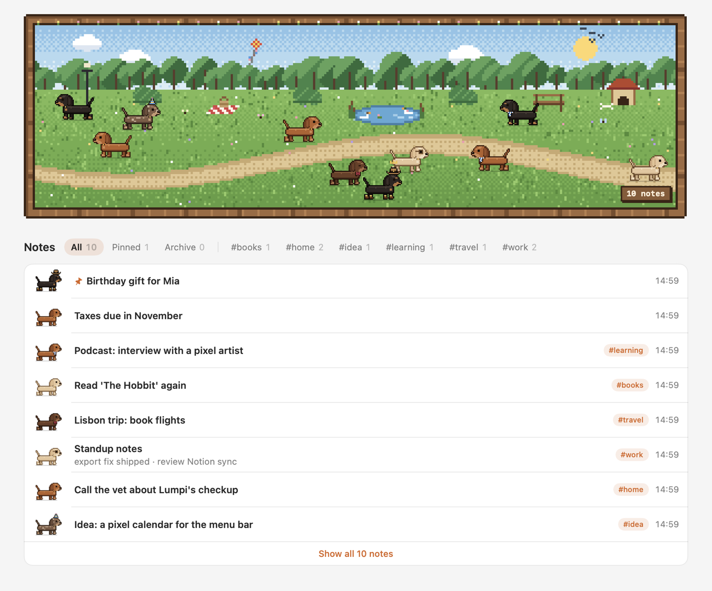Click the #idea tag on the pixel calendar note
Viewport: 712px width, 591px height.
633,524
